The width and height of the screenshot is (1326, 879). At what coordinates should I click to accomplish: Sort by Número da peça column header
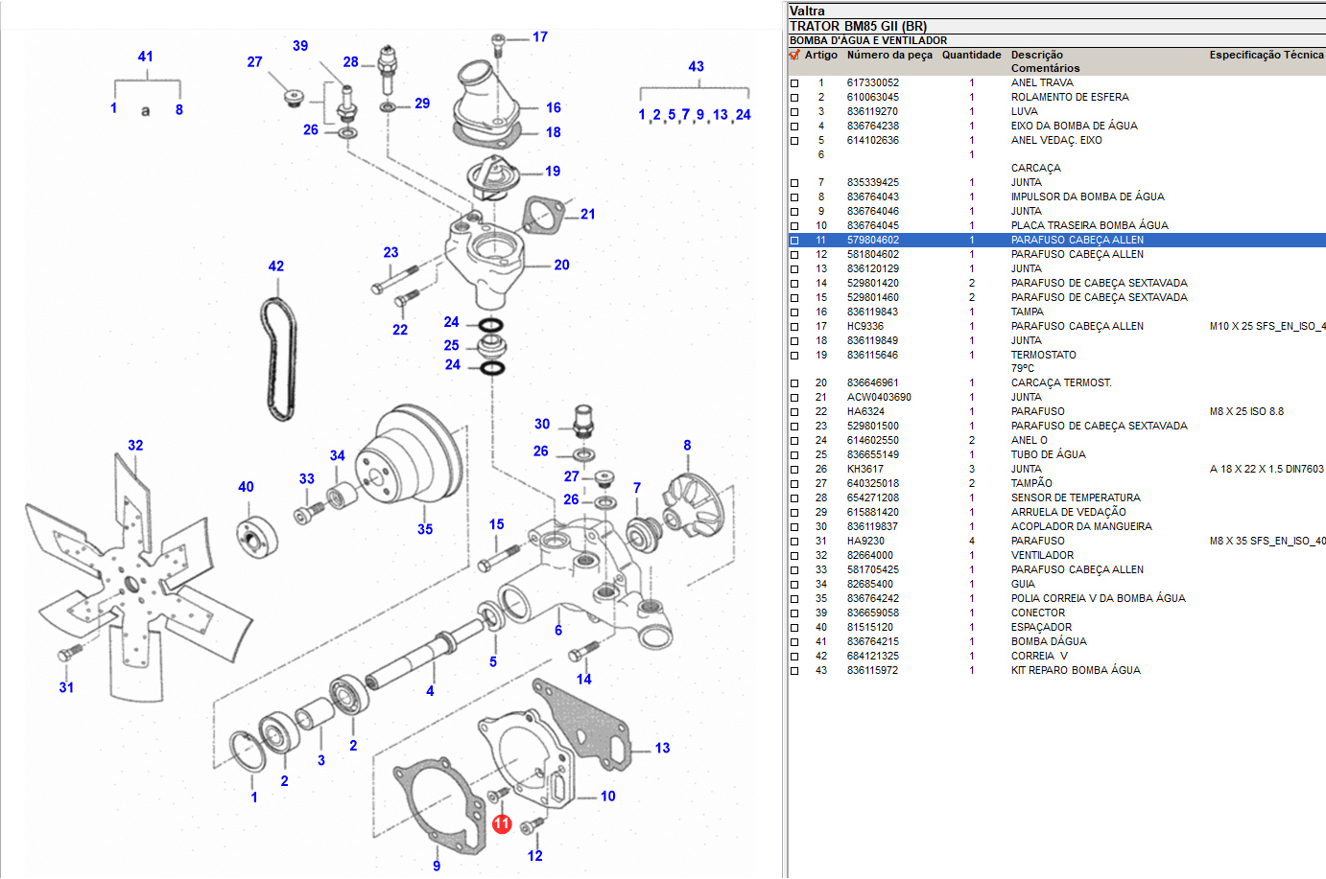coord(888,56)
